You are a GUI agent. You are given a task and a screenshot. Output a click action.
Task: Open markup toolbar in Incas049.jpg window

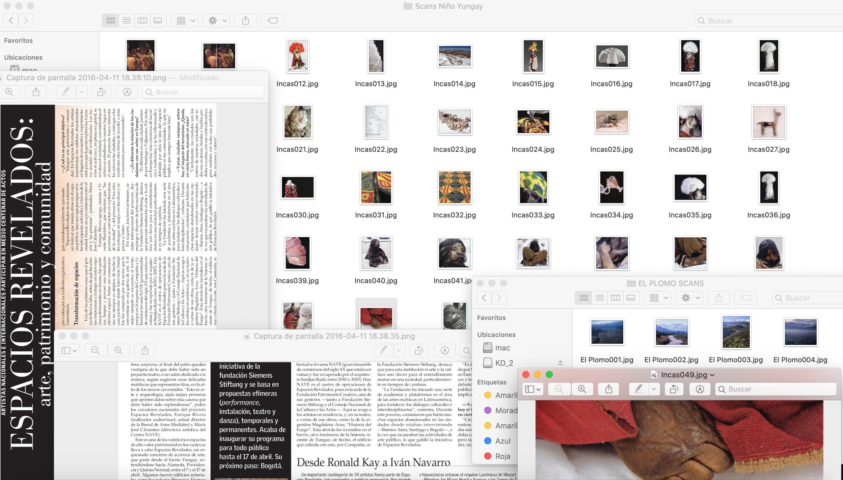coord(699,389)
